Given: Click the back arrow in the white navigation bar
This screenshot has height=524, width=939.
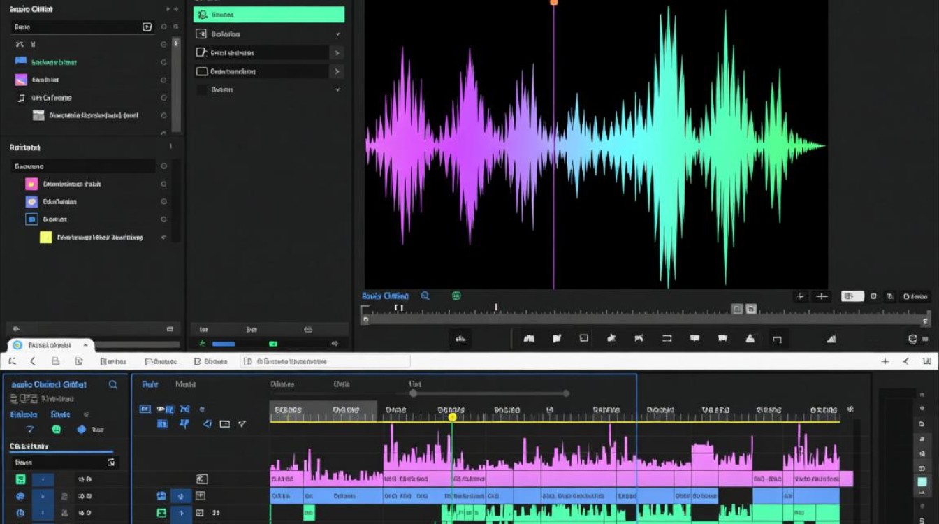Looking at the screenshot, I should 32,361.
